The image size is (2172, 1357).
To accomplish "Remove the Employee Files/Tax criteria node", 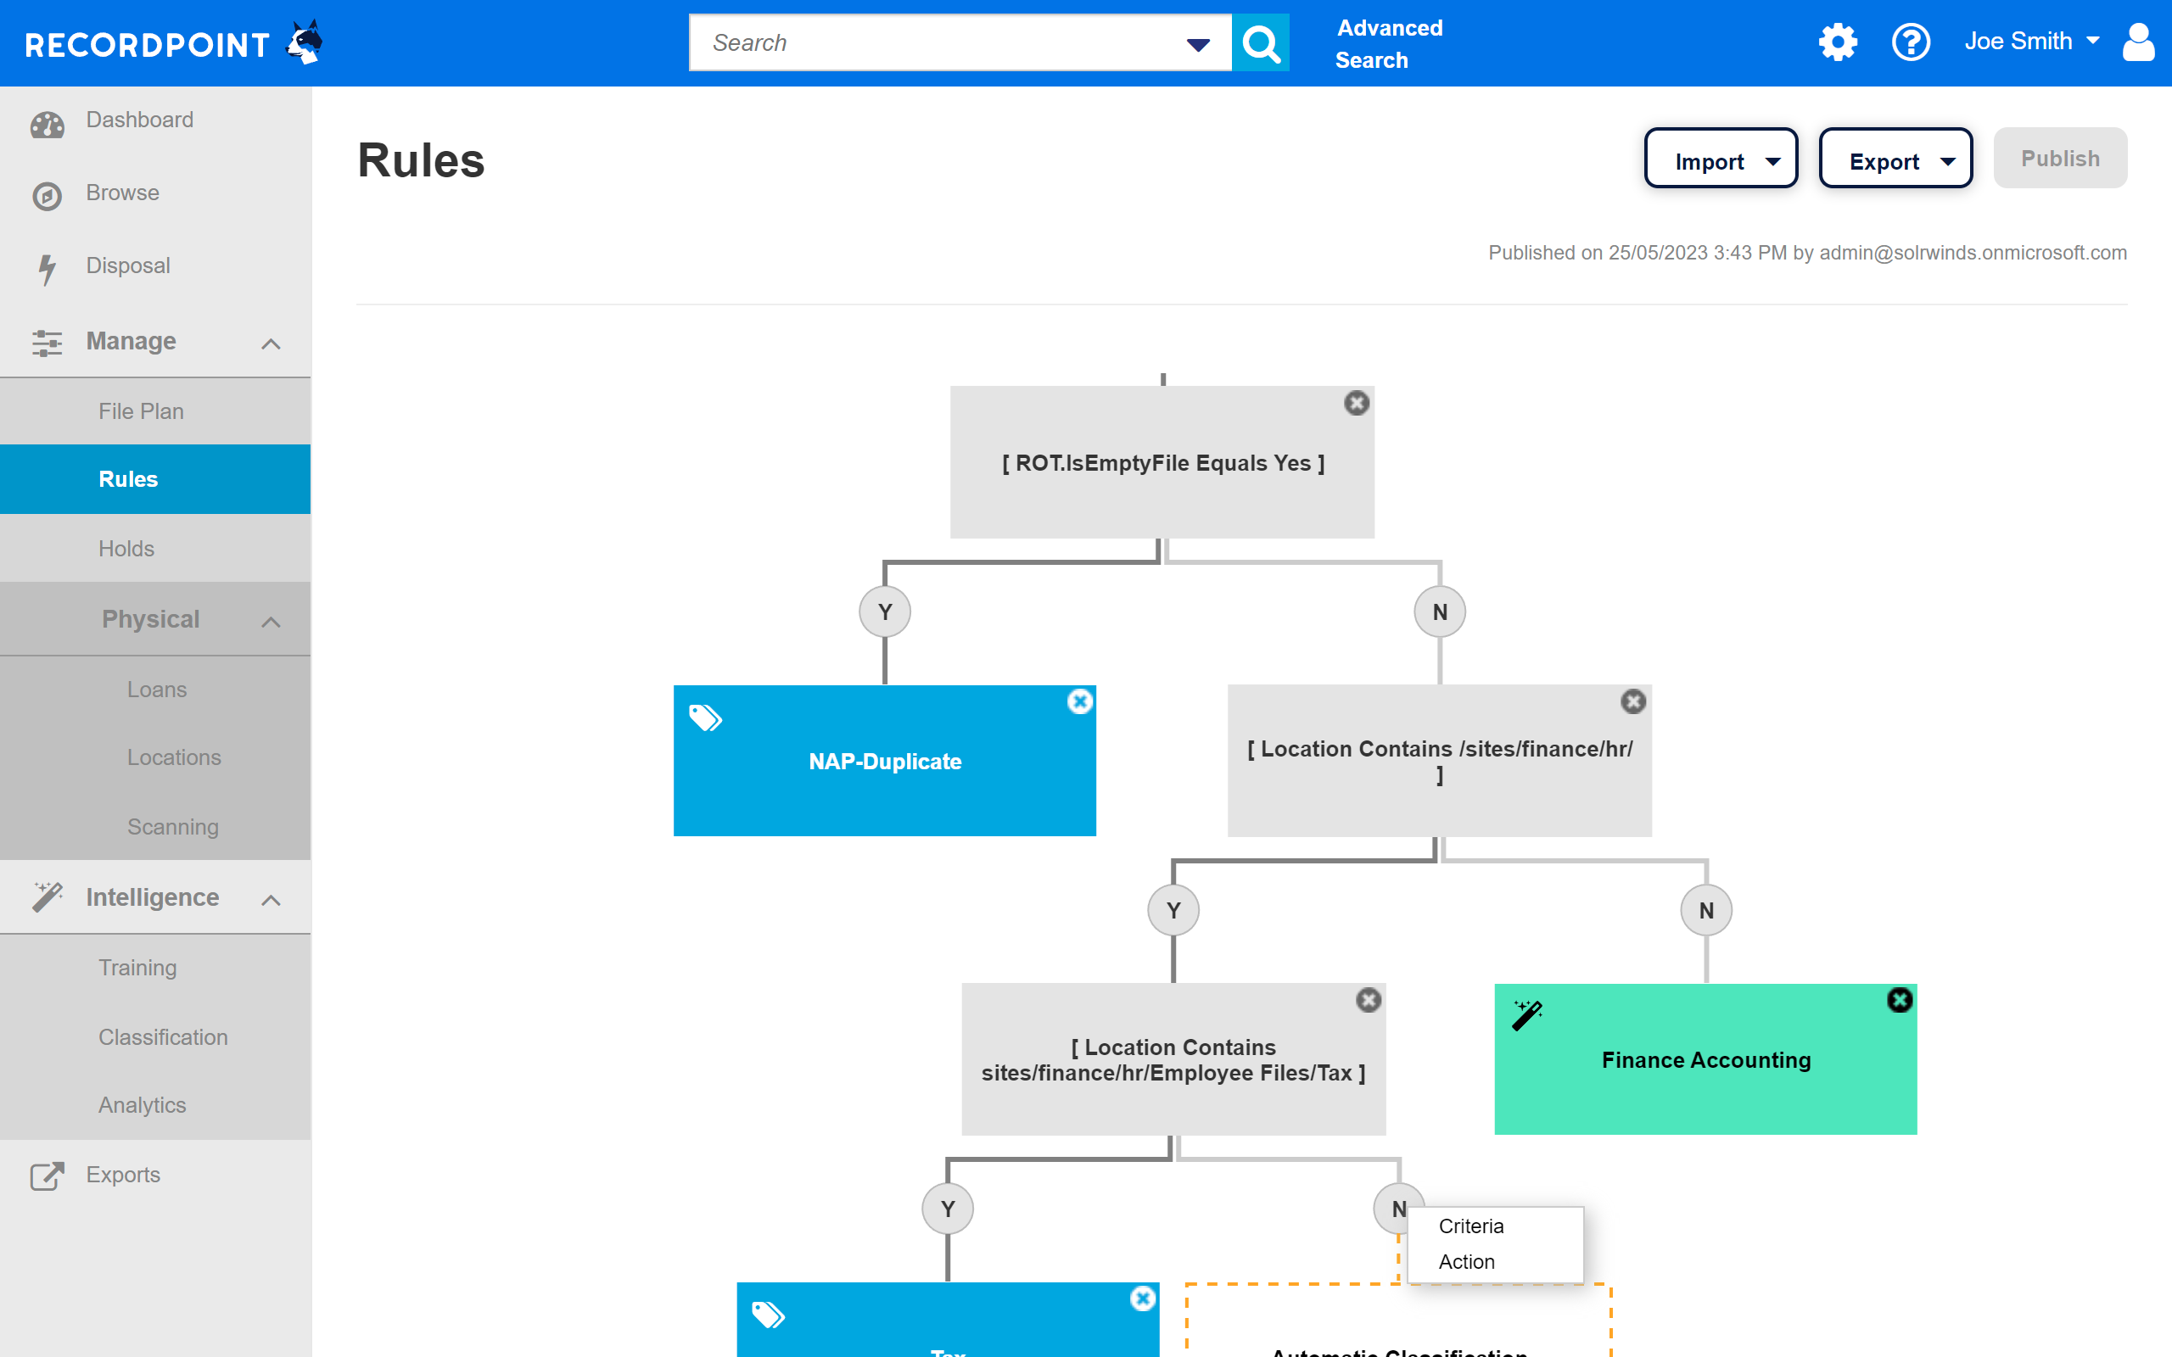I will 1368,1000.
